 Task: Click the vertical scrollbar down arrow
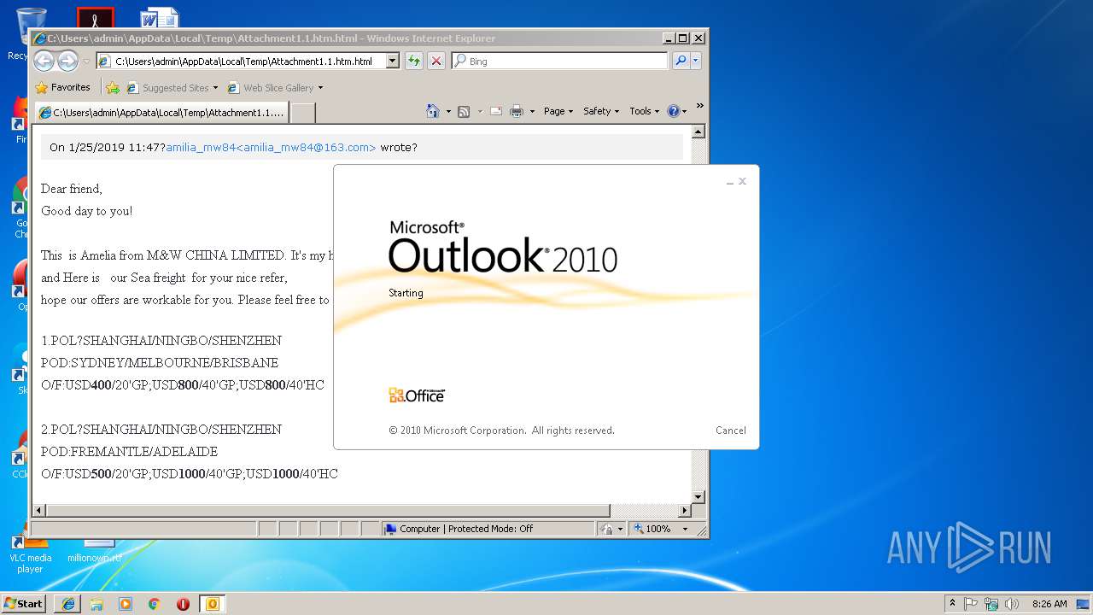[698, 496]
